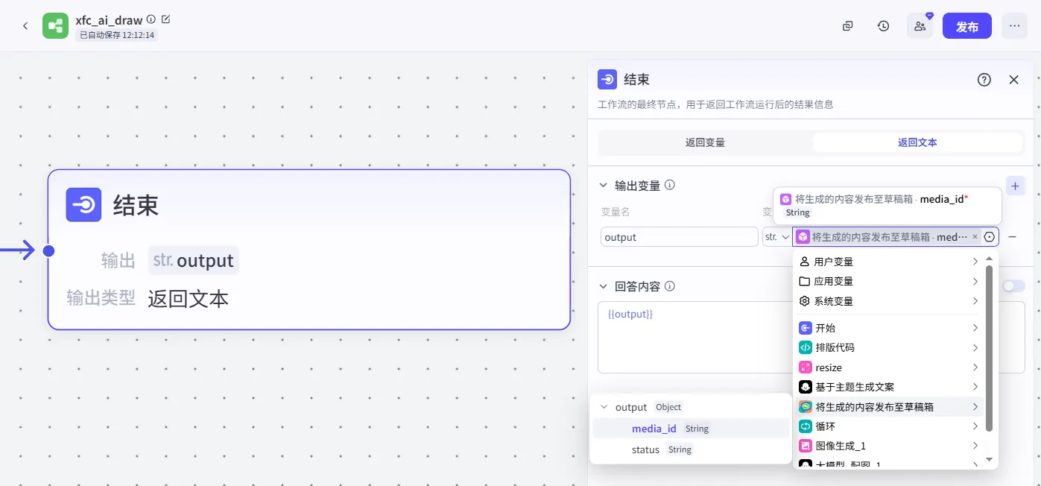Open the version history clock icon
Screen dimensions: 1041x486
point(883,26)
